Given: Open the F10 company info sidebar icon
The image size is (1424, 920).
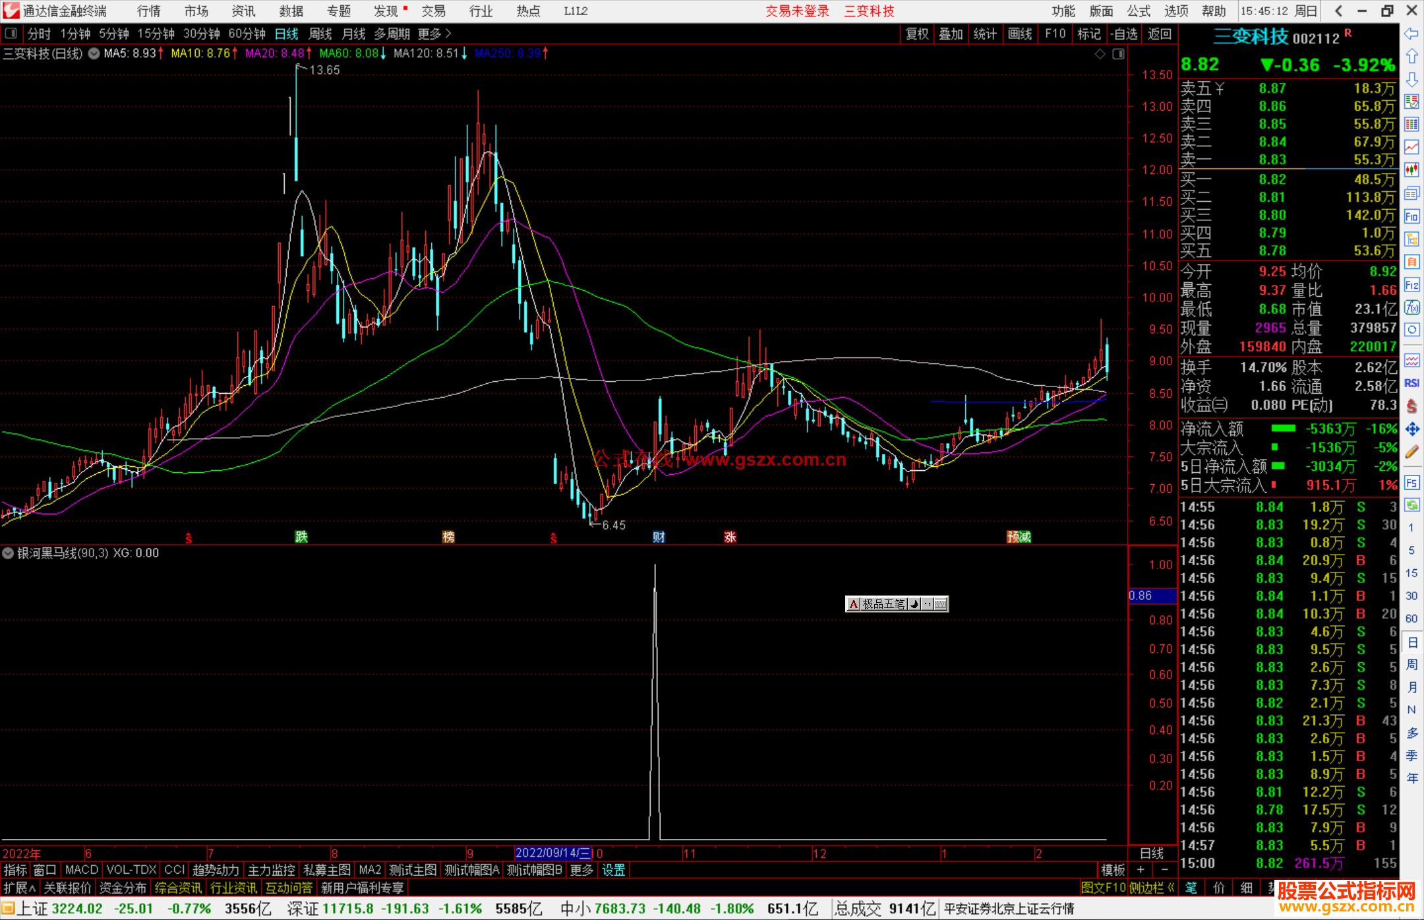Looking at the screenshot, I should click(1411, 216).
